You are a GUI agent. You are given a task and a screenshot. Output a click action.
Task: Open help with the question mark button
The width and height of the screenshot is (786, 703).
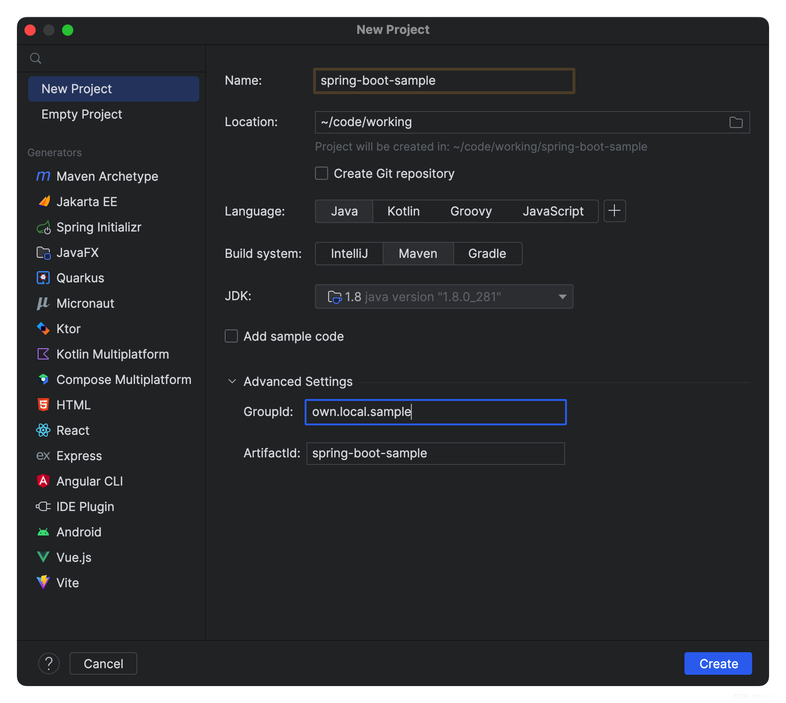coord(49,663)
